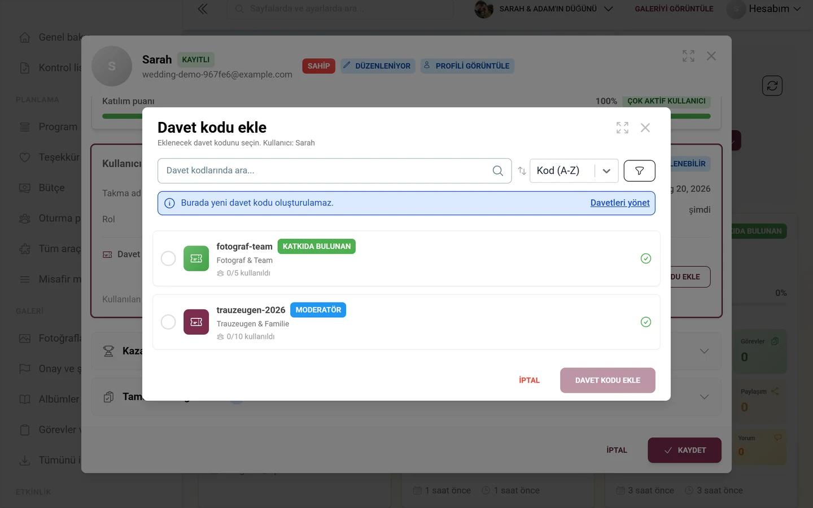The height and width of the screenshot is (508, 813).
Task: Click the DAVET KODU EKLE confirm button
Action: [x=607, y=380]
